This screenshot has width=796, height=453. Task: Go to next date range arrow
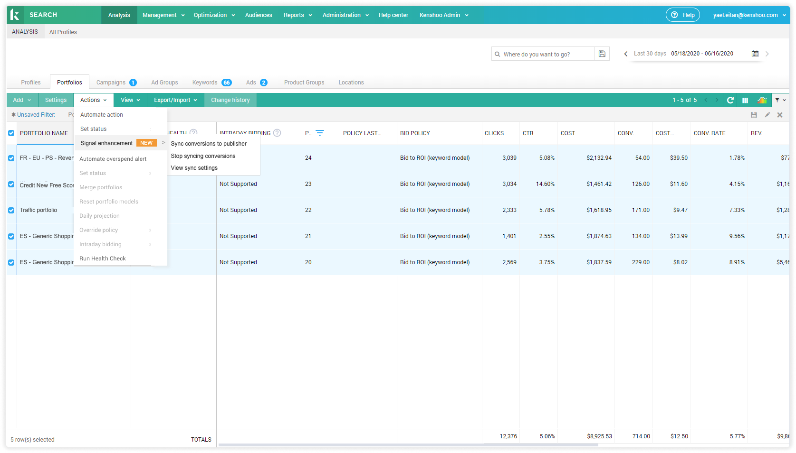(767, 54)
